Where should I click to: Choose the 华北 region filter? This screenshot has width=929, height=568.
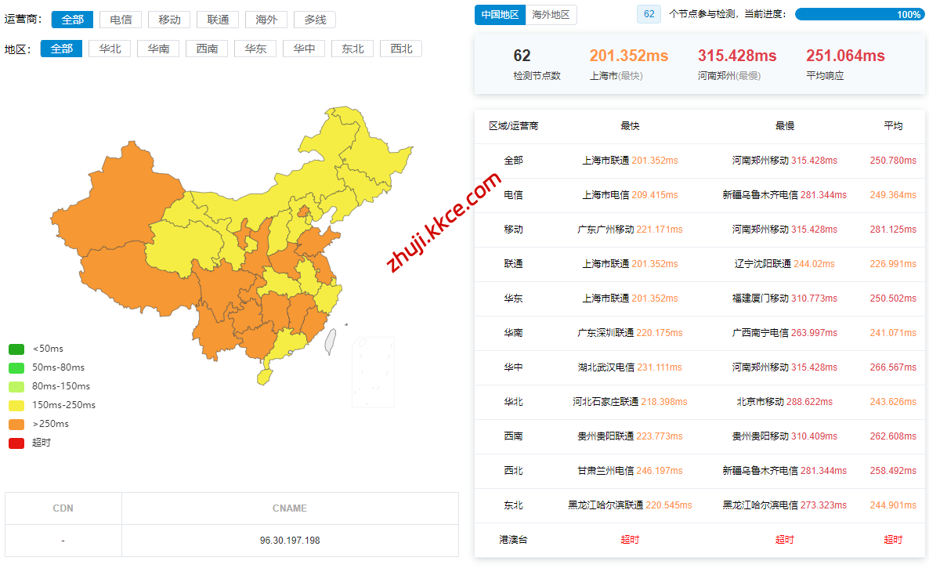tap(110, 49)
